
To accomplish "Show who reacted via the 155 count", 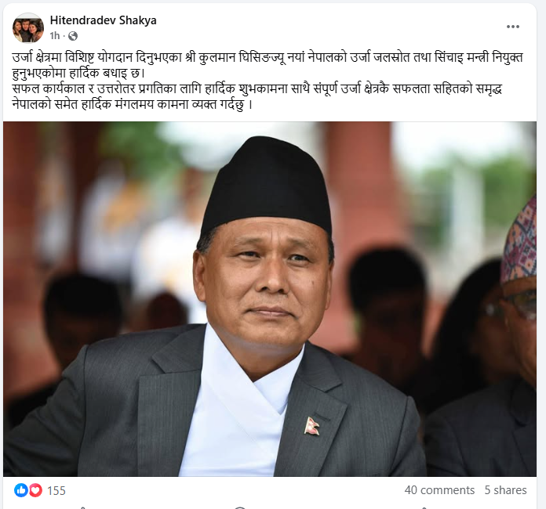I will [x=56, y=490].
